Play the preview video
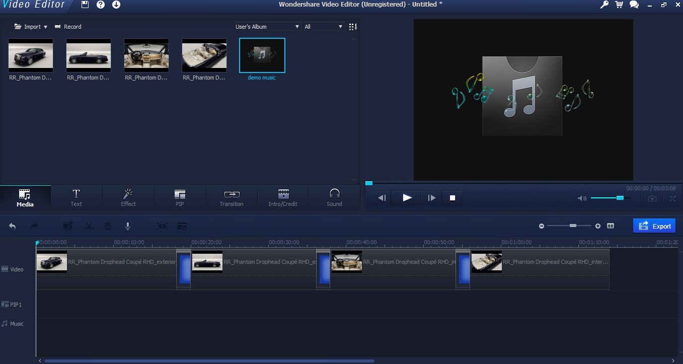Viewport: 683px width, 364px height. [407, 198]
